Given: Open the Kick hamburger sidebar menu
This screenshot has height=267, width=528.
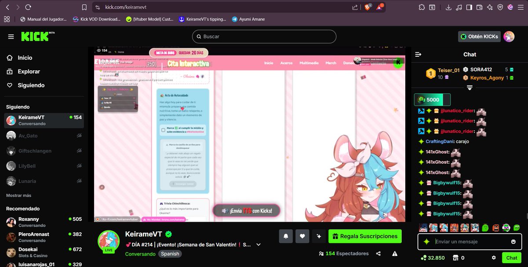Looking at the screenshot, I should pyautogui.click(x=11, y=37).
